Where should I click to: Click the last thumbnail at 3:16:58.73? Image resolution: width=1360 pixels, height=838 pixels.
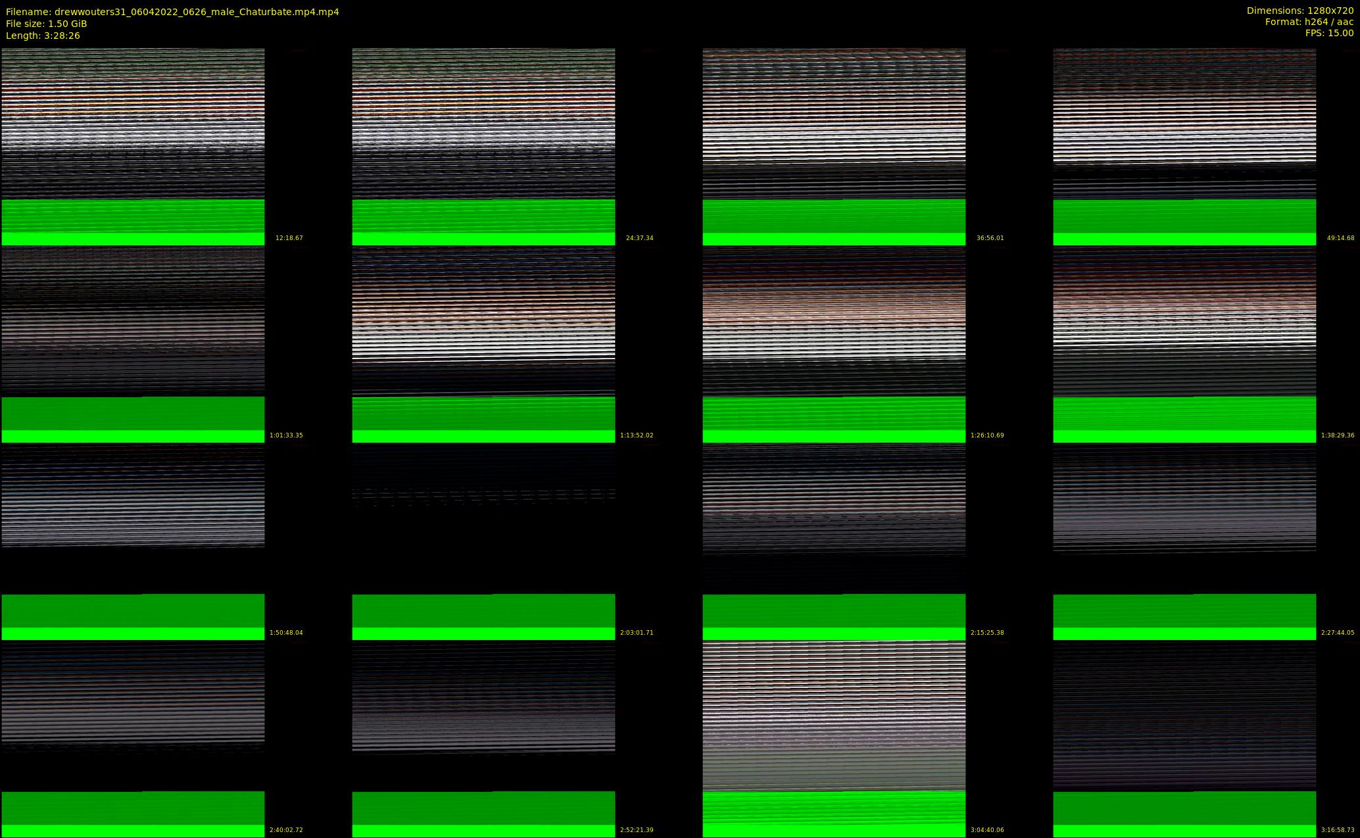tap(1184, 739)
